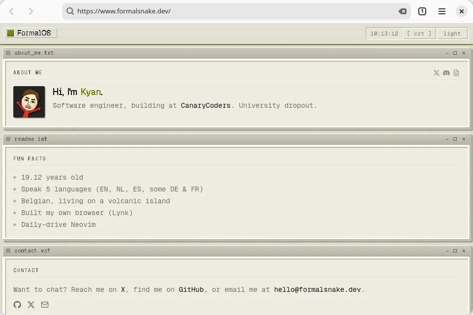Select the 'Speak 5 languages' fact

(112, 189)
